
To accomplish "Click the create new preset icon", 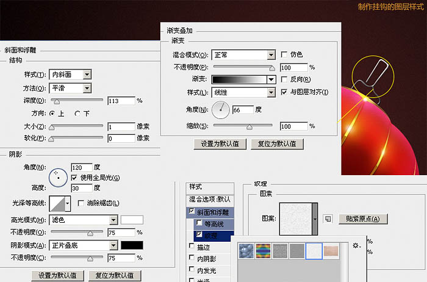I will tap(328, 219).
